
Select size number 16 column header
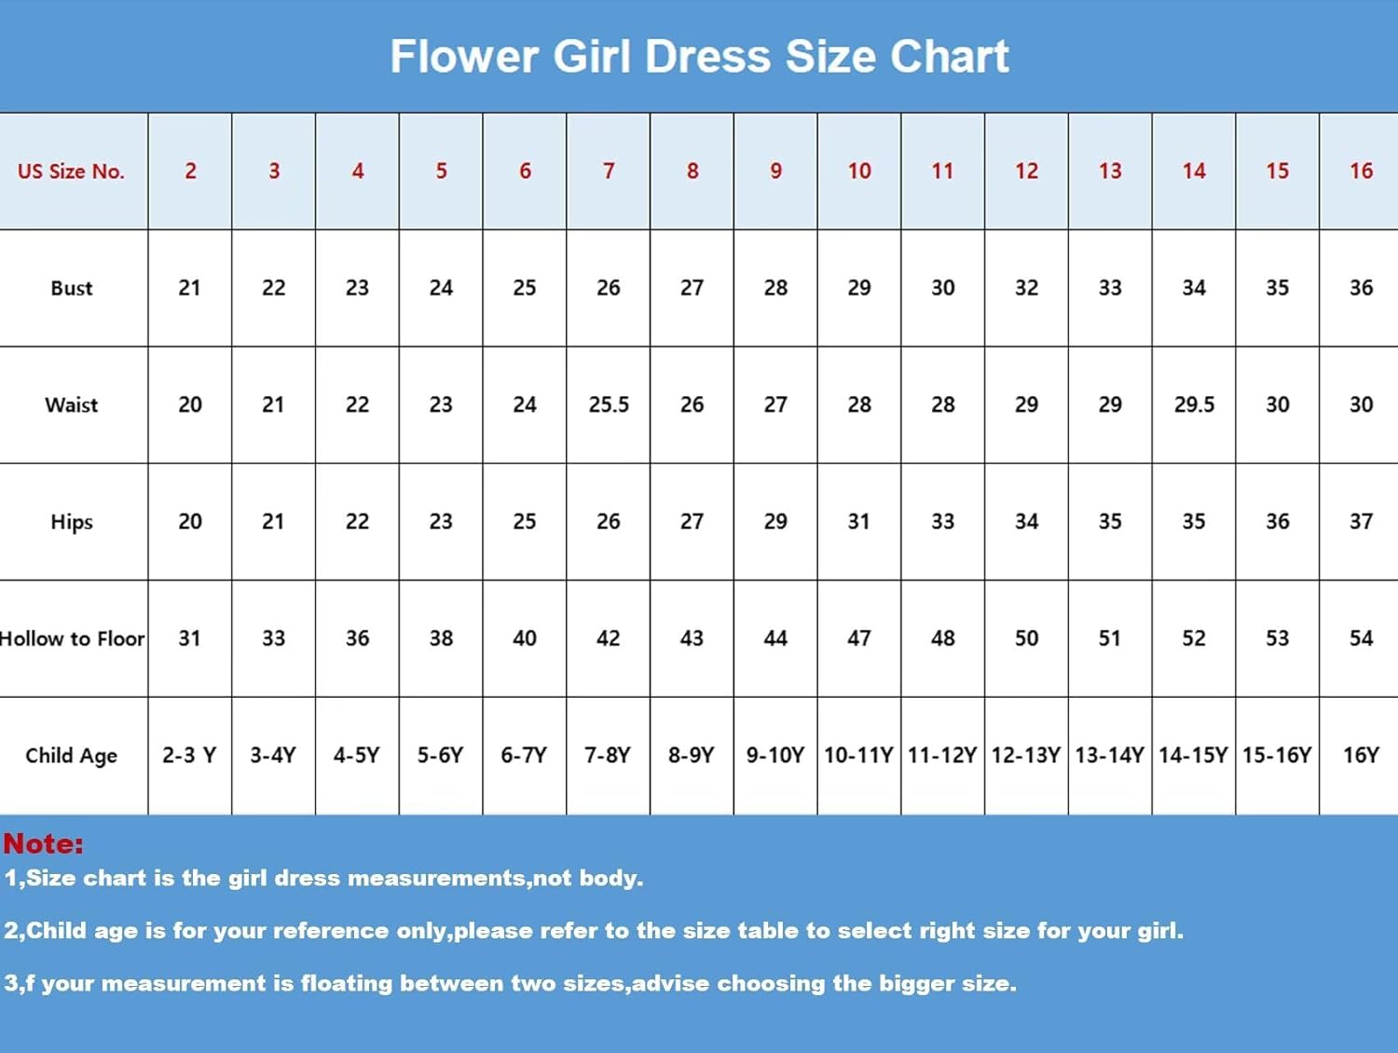(1360, 171)
